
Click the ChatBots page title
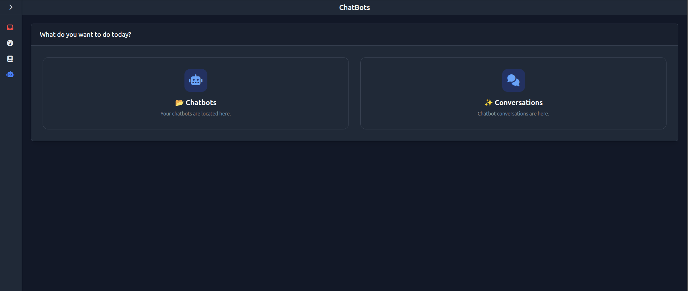pos(354,7)
